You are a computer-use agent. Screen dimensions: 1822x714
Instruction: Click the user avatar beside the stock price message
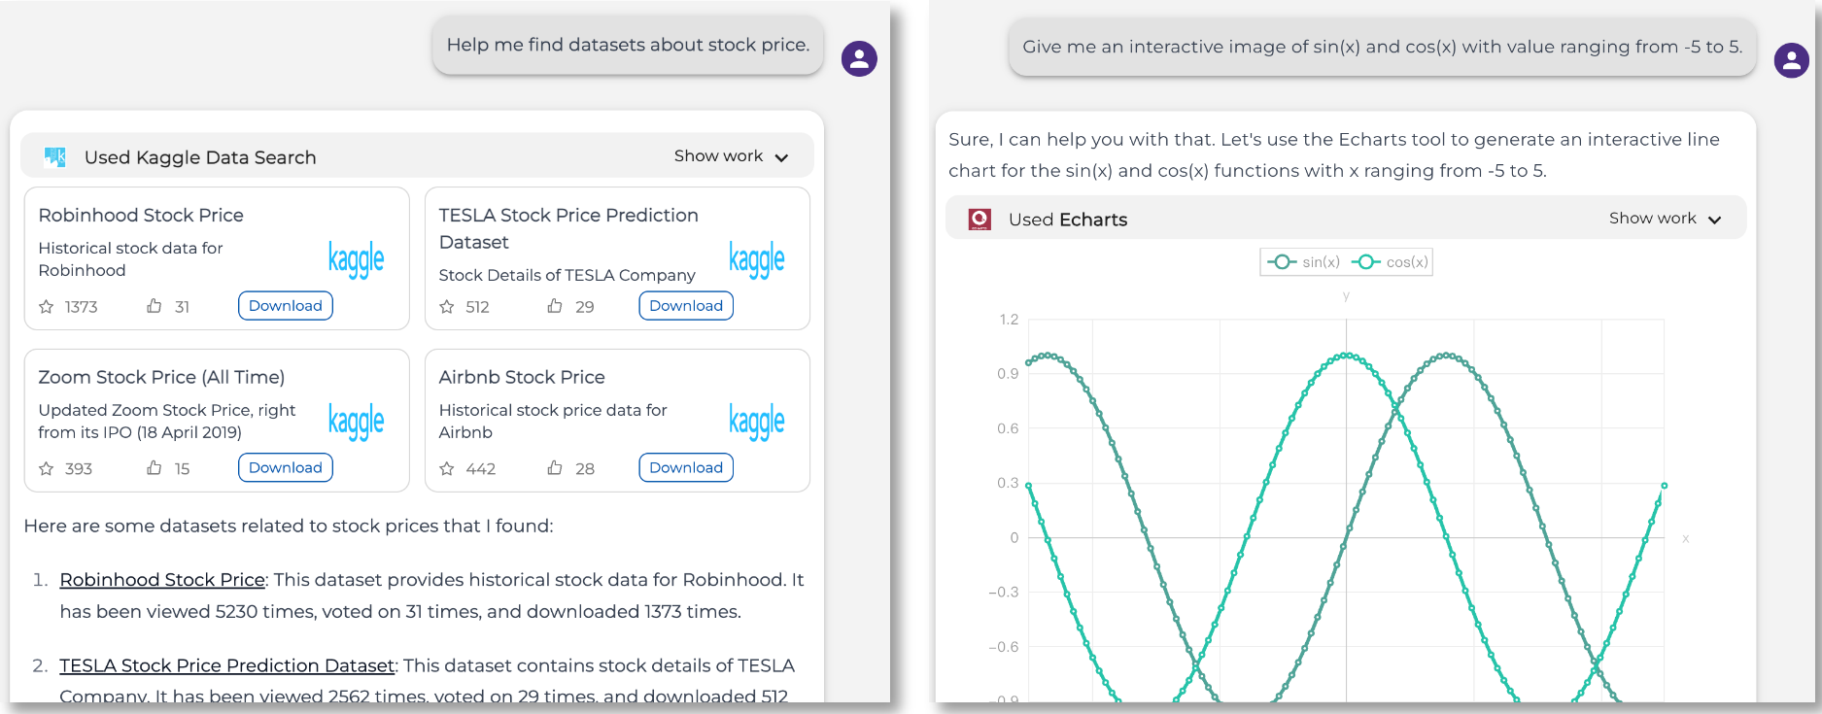click(859, 58)
